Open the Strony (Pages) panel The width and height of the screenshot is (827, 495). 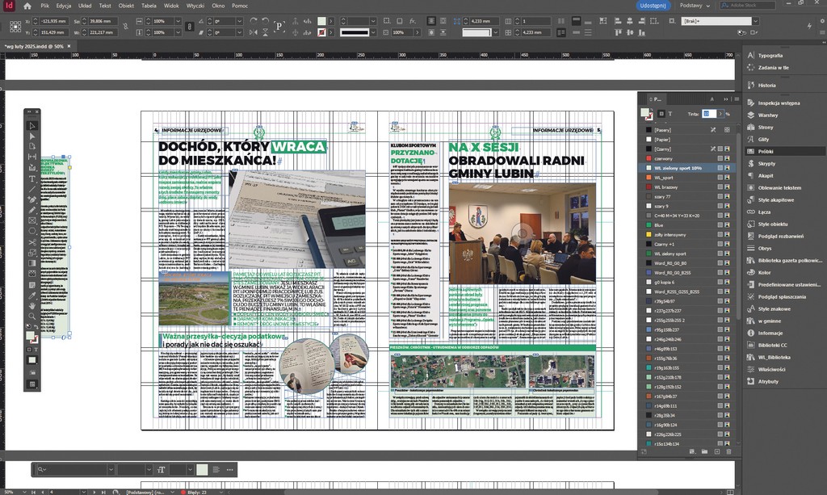coord(765,127)
